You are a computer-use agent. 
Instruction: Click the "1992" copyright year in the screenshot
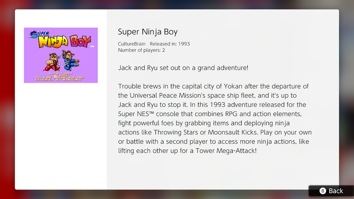(x=61, y=75)
